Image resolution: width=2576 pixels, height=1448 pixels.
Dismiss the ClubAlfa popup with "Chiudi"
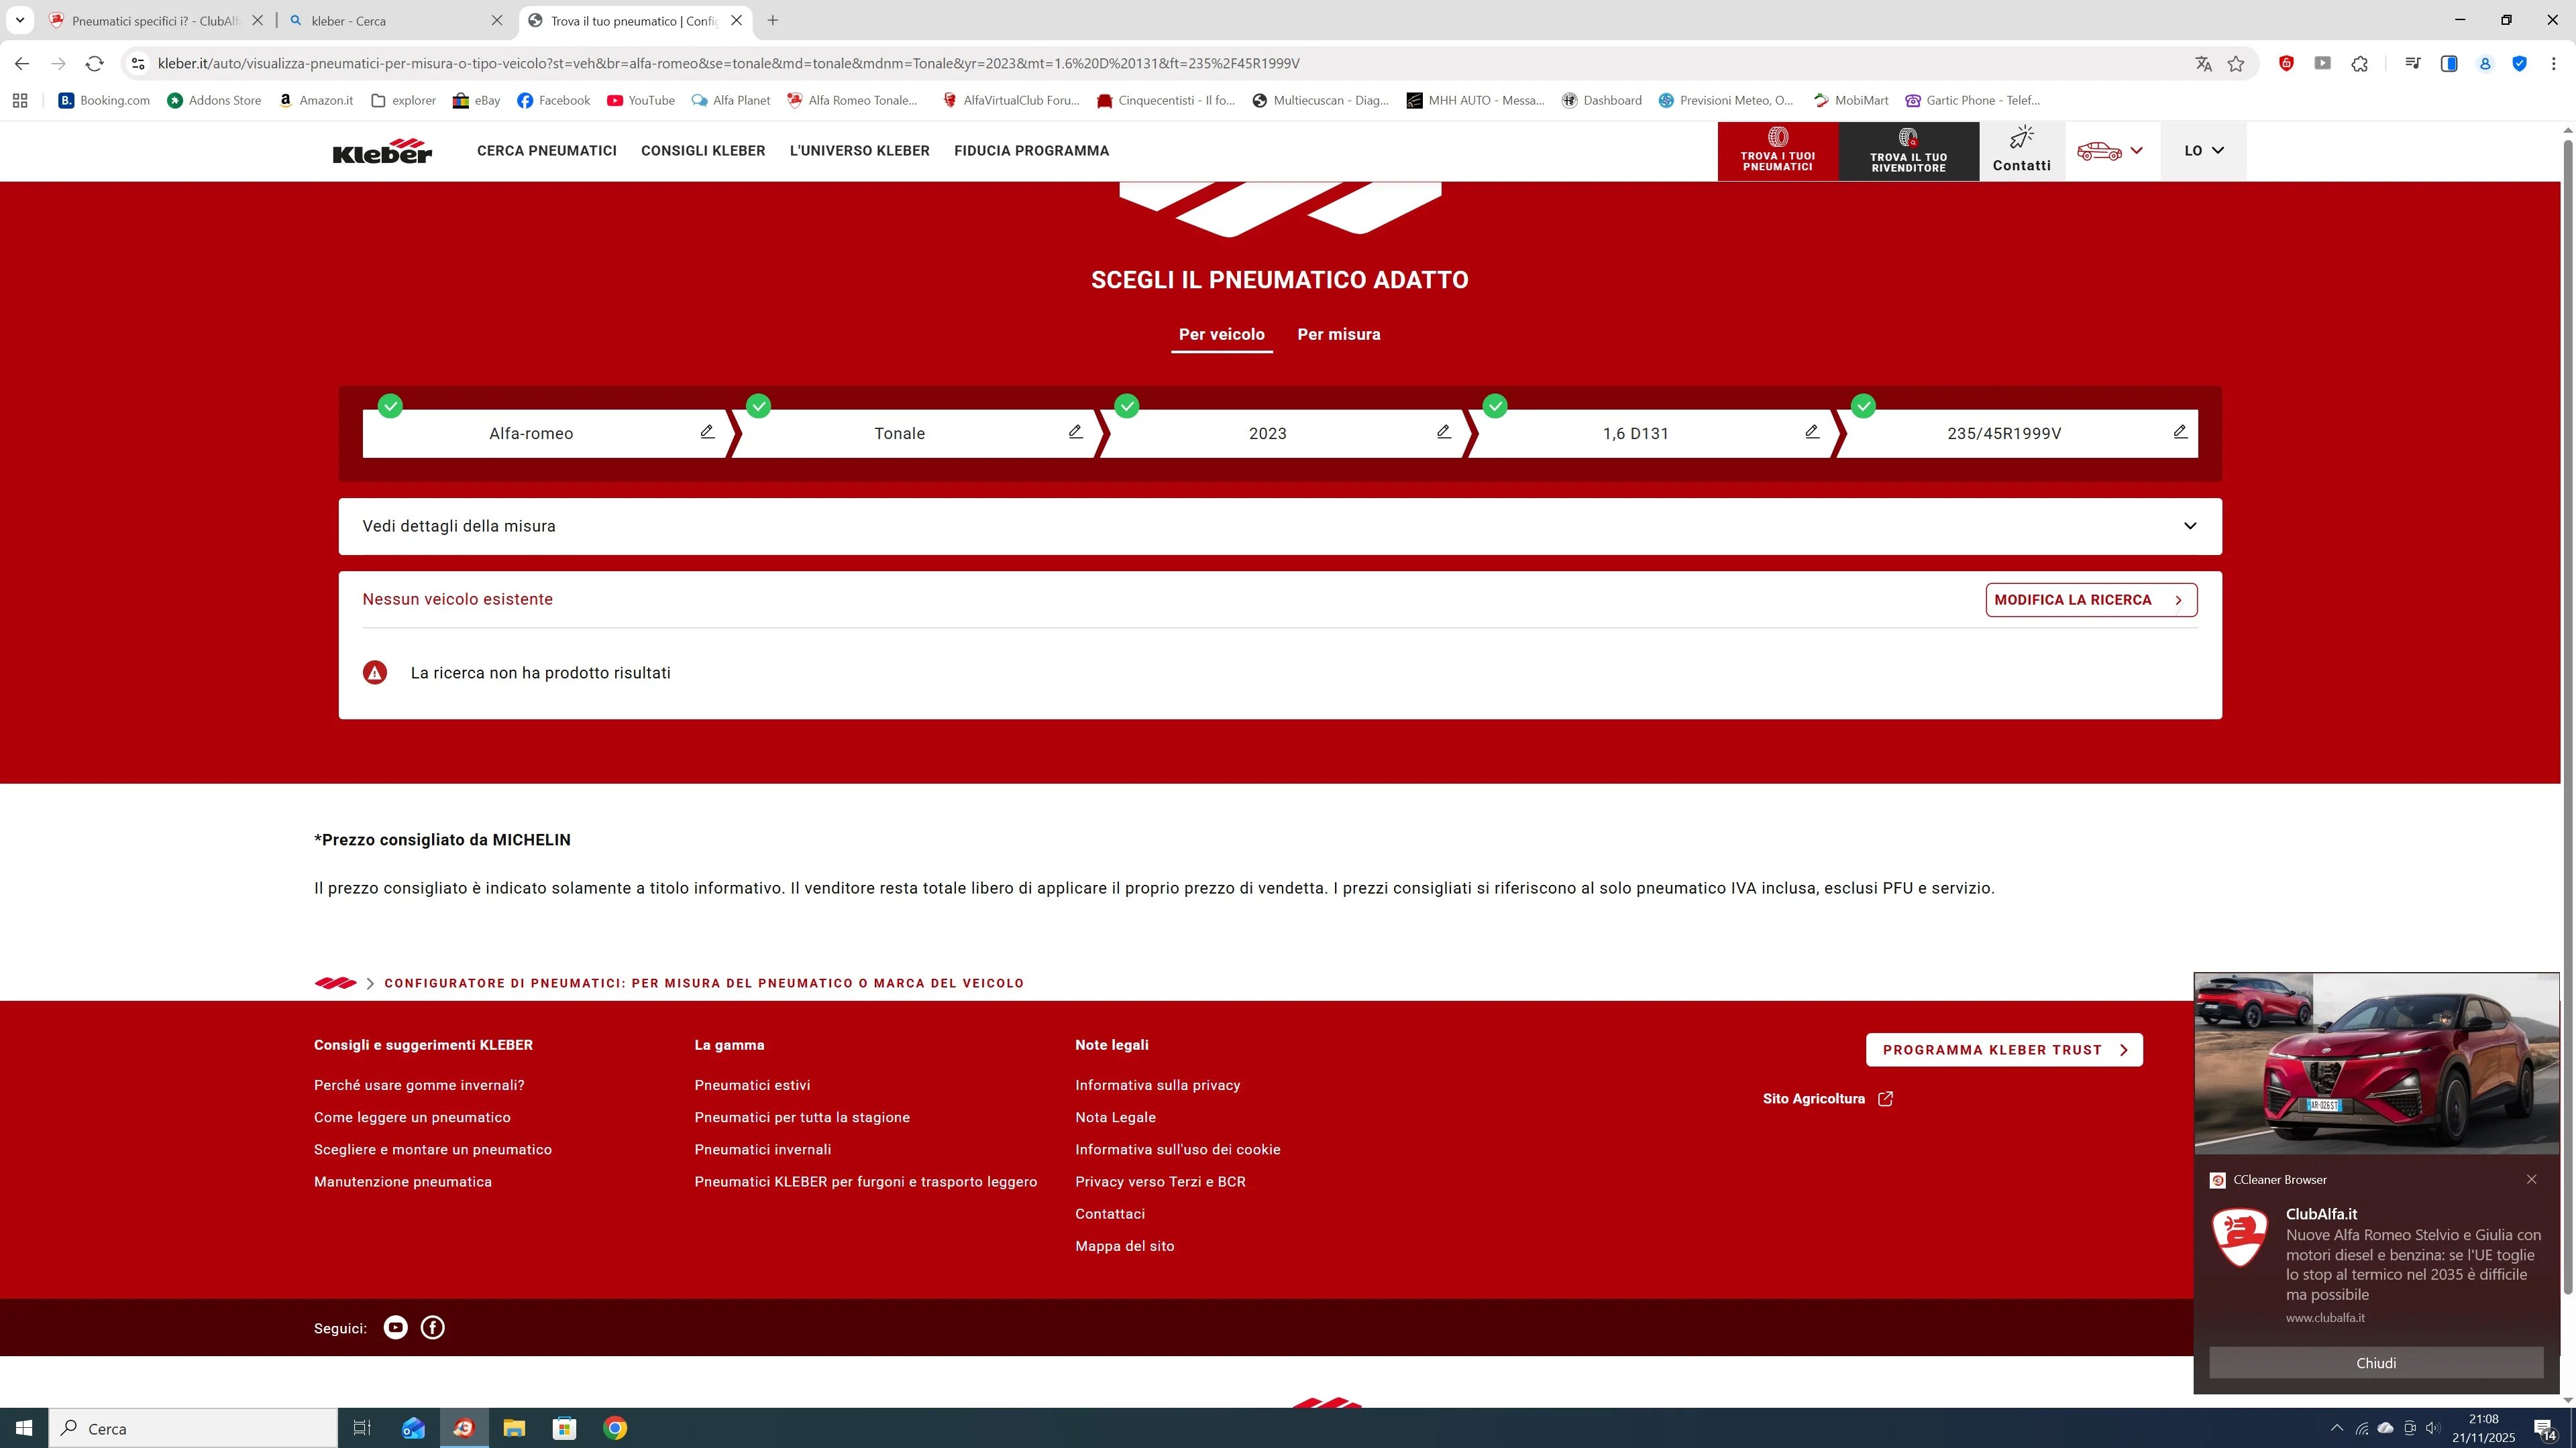(2376, 1362)
